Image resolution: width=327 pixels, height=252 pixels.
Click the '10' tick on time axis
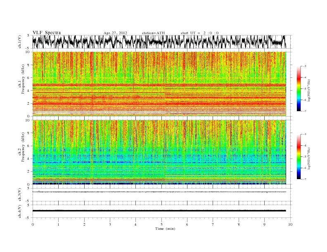coord(290,224)
